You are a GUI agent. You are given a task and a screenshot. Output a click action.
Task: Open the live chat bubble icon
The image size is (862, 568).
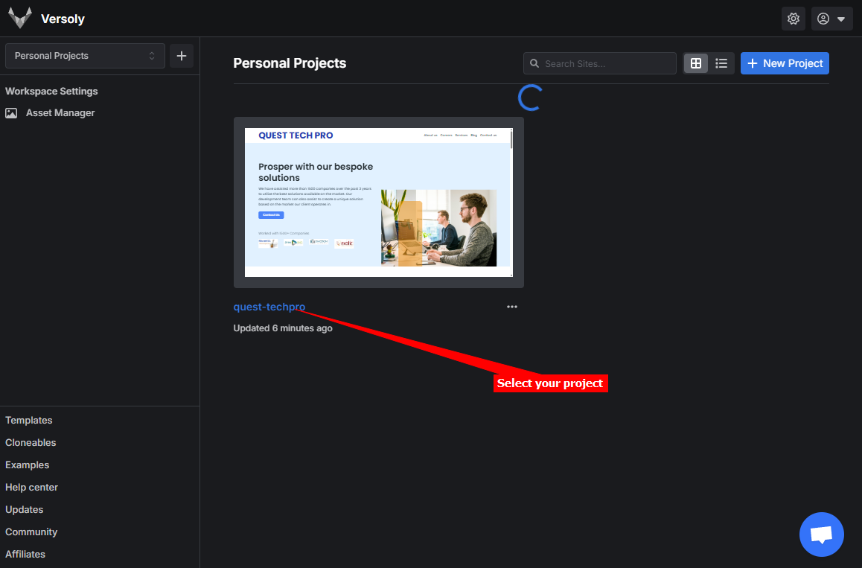821,535
